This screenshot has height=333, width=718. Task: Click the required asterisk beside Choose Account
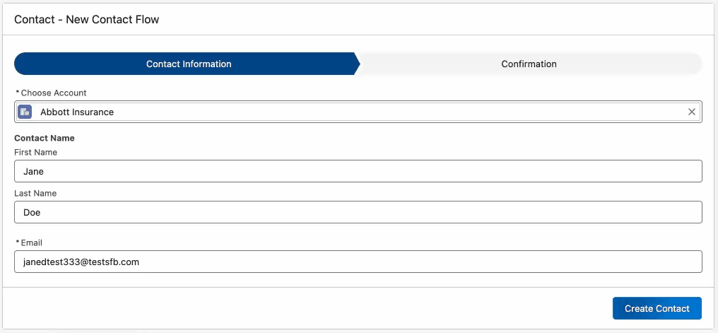(x=17, y=93)
